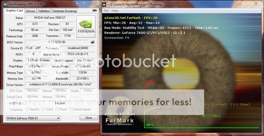Click the BIOS save chip icon
264x136 pixels.
[93, 42]
